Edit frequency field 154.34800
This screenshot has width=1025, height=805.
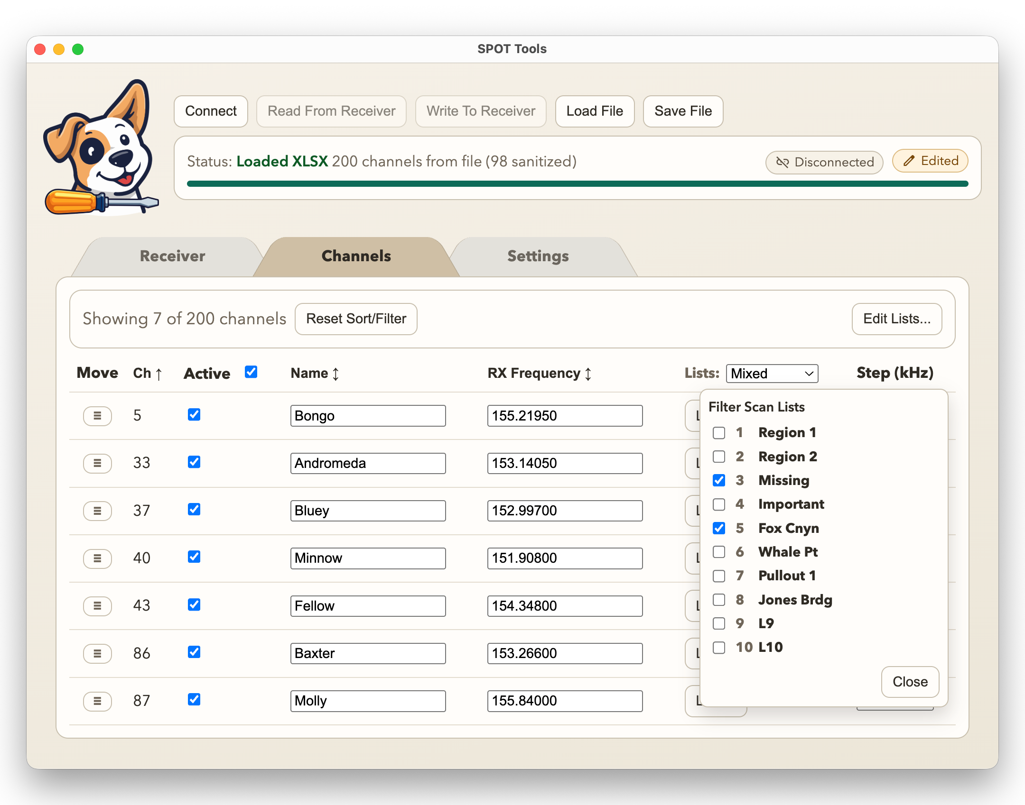coord(565,606)
